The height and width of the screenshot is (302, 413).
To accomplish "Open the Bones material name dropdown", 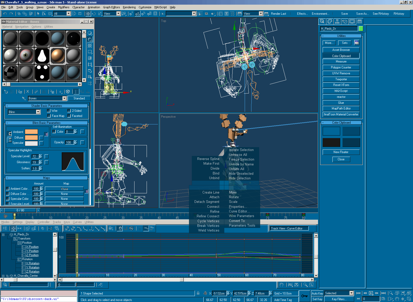I will point(65,98).
